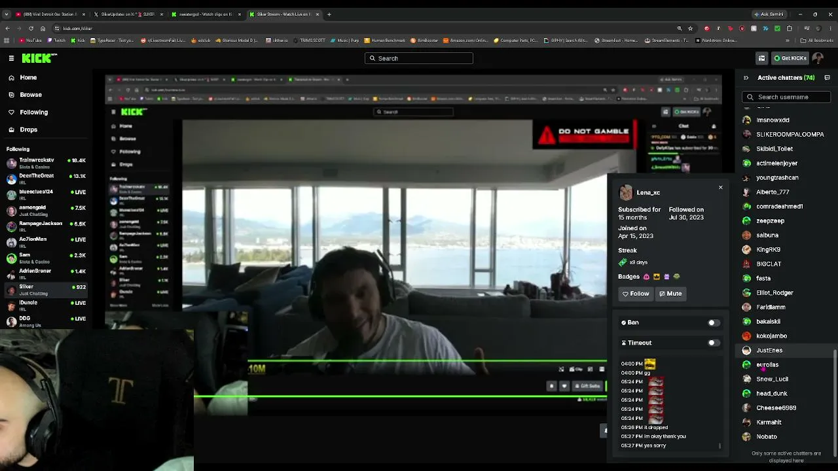Screen dimensions: 838x471
Task: Select chatter JustEnes in the list
Action: pos(786,351)
